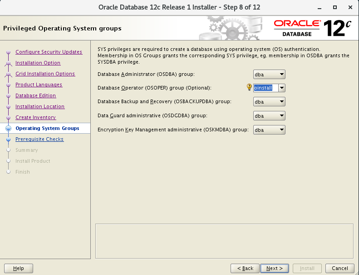The image size is (359, 275).
Task: Go to Configure Security Updates step
Action: click(49, 52)
